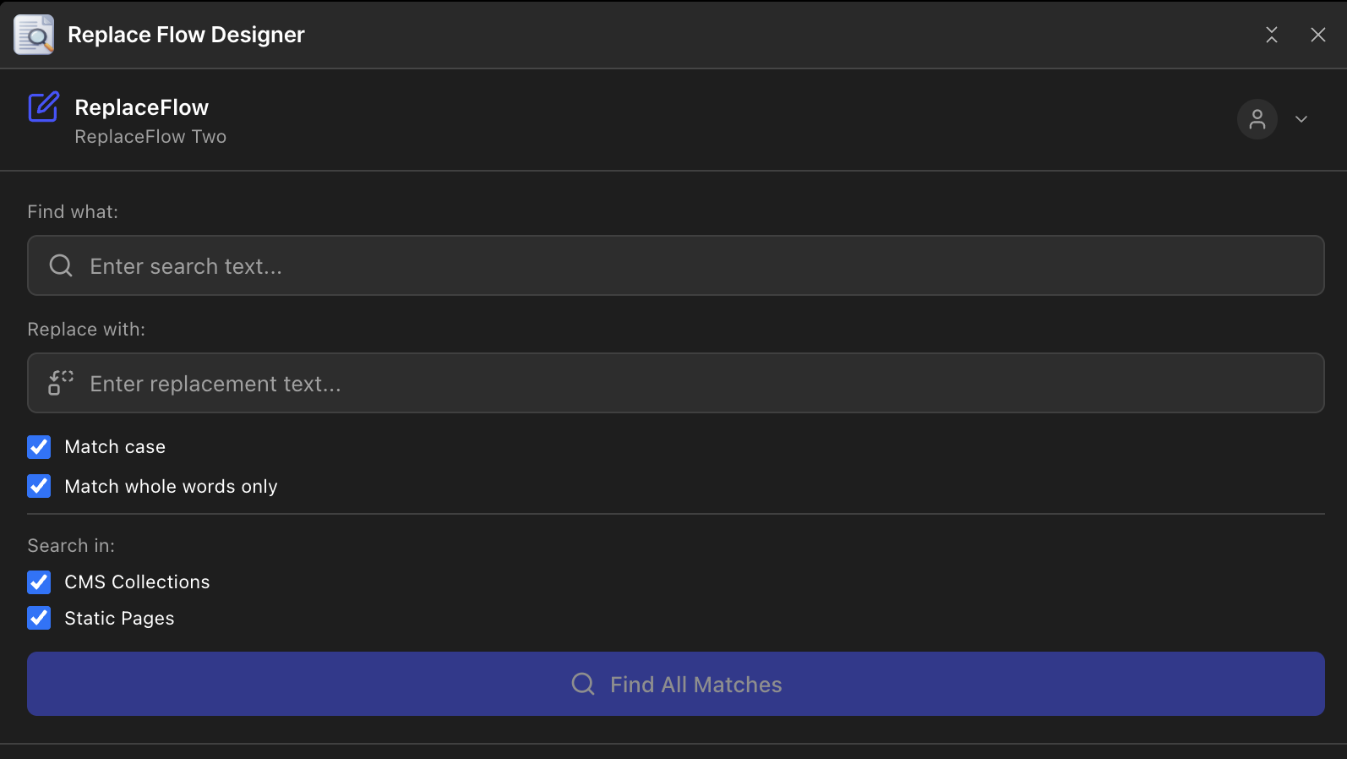1347x759 pixels.
Task: Click the replace icon in the replacement field
Action: pyautogui.click(x=59, y=382)
